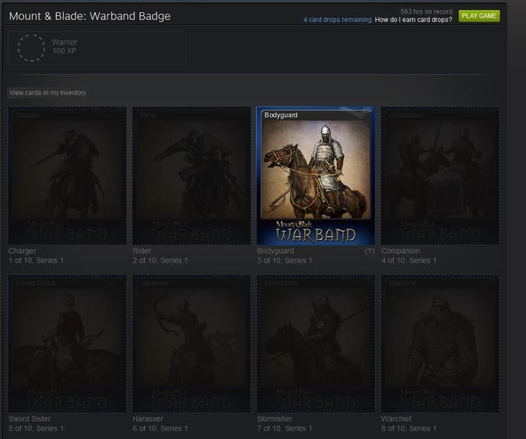
Task: Click the Charger name below its card
Action: coord(22,251)
